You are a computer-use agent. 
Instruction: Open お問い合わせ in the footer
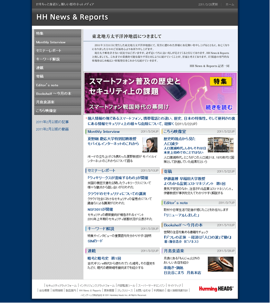[143, 290]
